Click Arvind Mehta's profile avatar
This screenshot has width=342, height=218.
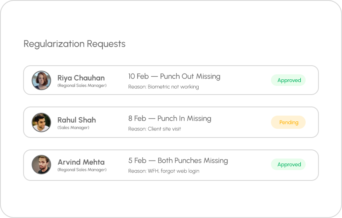point(41,165)
